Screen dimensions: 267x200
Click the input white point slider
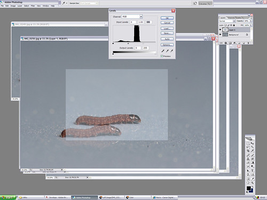[x=143, y=43]
